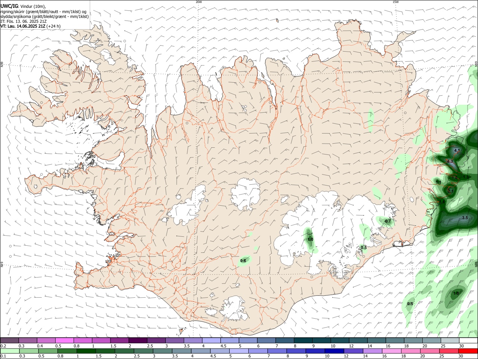Click the 0.6 precipitation value in the south
This screenshot has width=478, height=359.
click(x=243, y=261)
